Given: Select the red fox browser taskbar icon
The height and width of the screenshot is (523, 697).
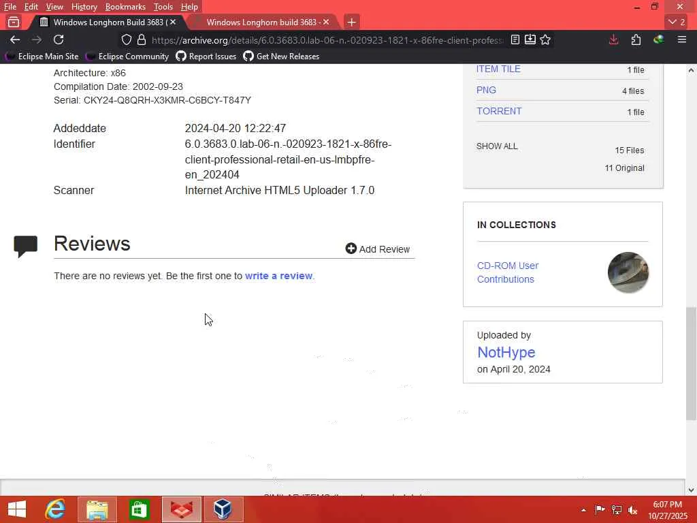Looking at the screenshot, I should (181, 509).
